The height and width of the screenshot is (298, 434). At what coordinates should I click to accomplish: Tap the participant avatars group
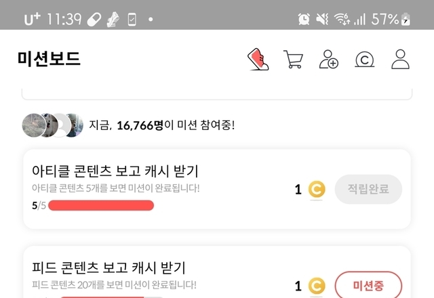53,125
